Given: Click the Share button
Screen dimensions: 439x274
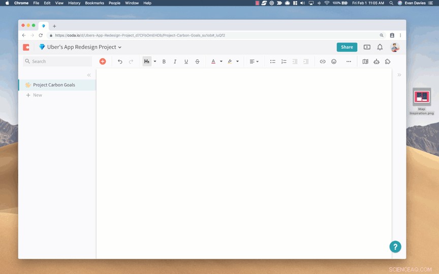Looking at the screenshot, I should (x=347, y=47).
